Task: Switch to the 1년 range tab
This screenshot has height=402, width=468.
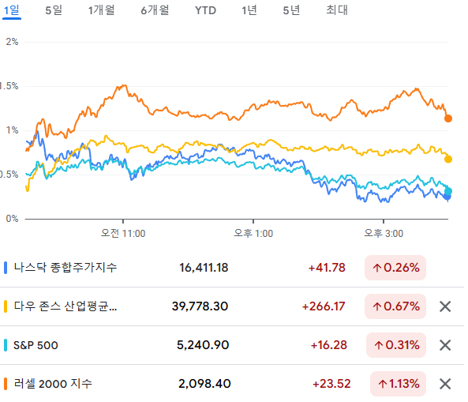Action: tap(249, 10)
